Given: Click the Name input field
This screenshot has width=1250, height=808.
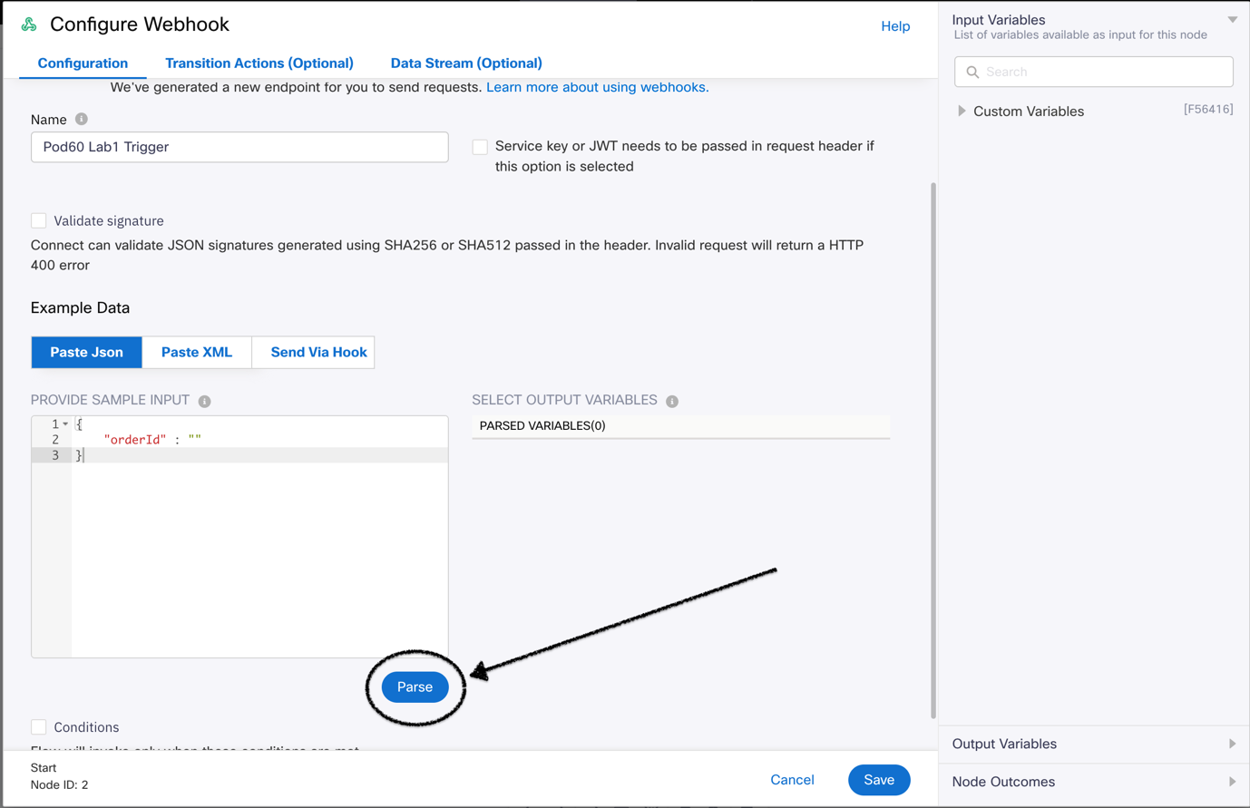Looking at the screenshot, I should (x=239, y=147).
